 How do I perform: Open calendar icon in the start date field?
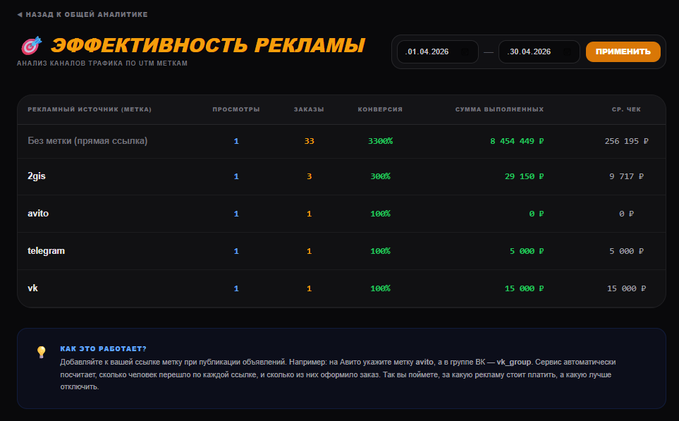[464, 51]
